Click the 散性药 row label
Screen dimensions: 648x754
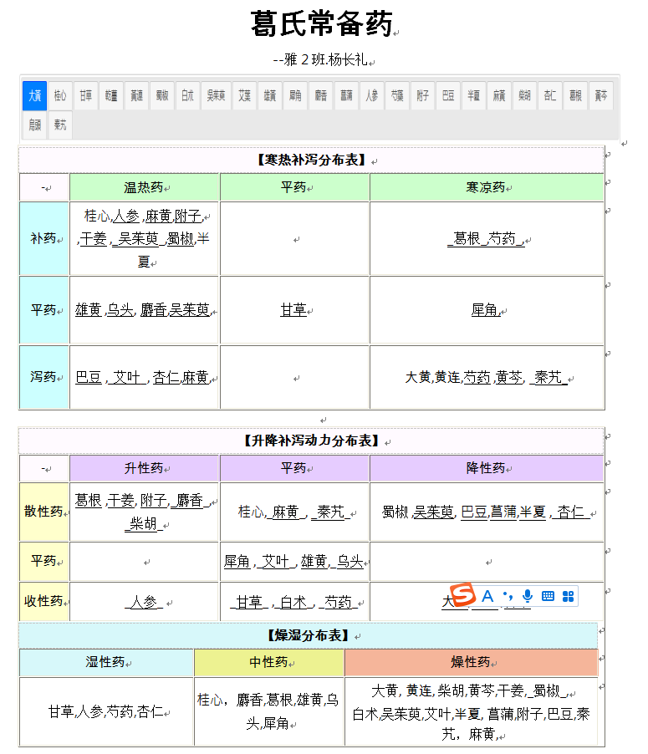coord(43,512)
